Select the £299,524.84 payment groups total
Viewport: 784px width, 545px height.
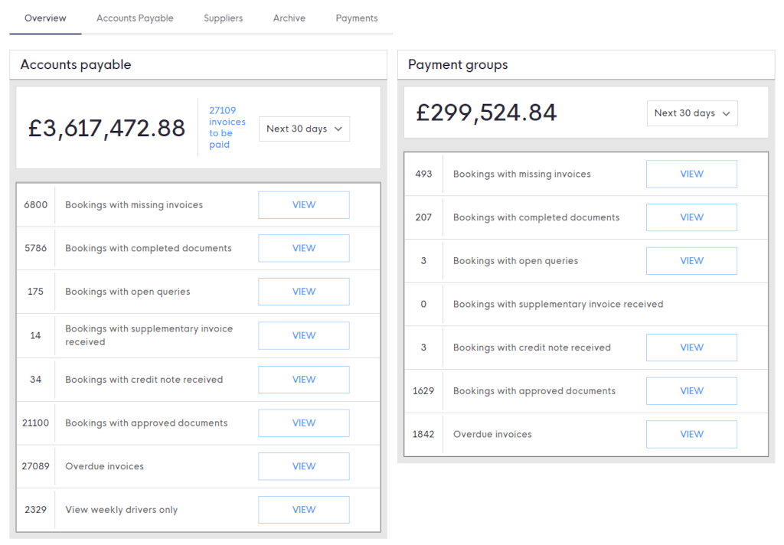[486, 113]
